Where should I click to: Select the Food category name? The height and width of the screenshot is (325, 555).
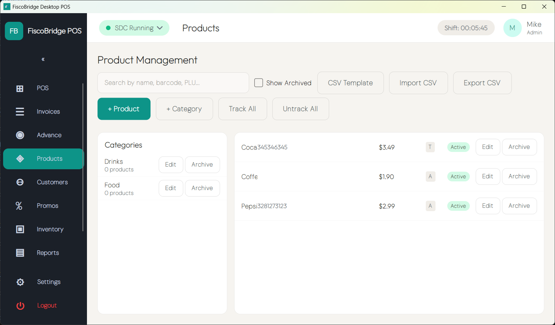[112, 185]
